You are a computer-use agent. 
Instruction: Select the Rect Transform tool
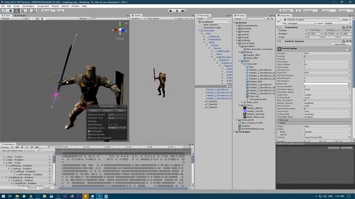[28, 11]
